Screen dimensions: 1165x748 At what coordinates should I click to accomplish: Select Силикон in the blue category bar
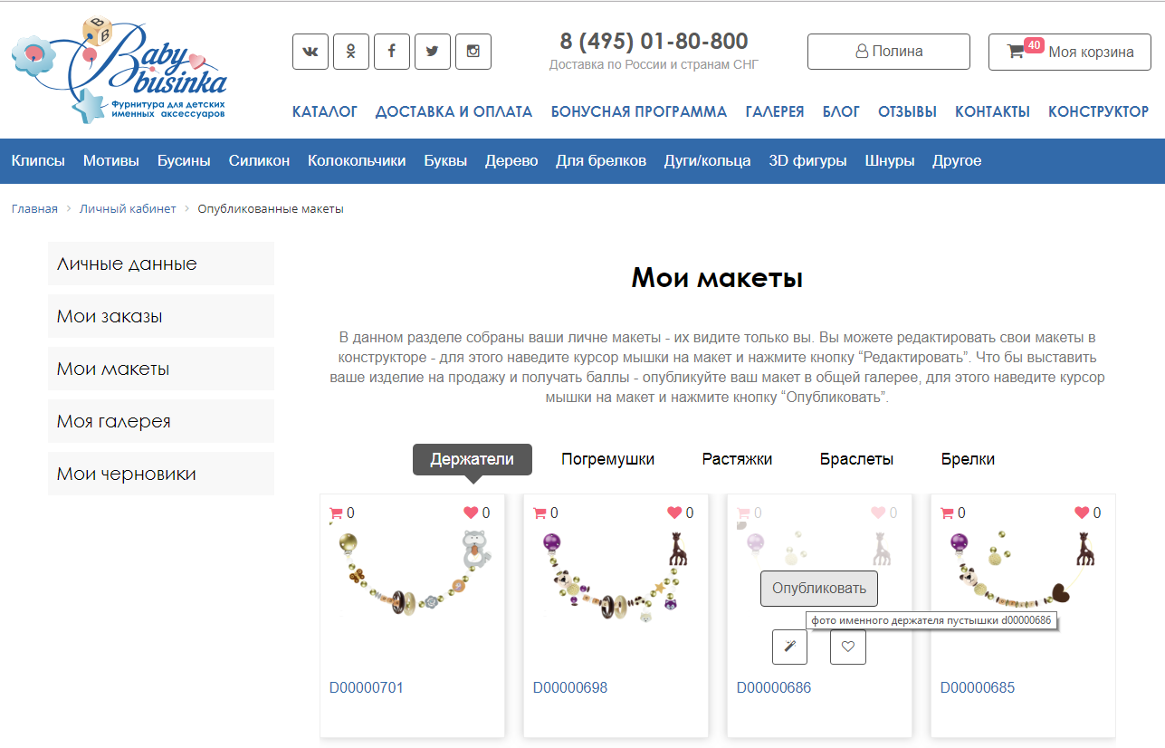click(x=259, y=161)
